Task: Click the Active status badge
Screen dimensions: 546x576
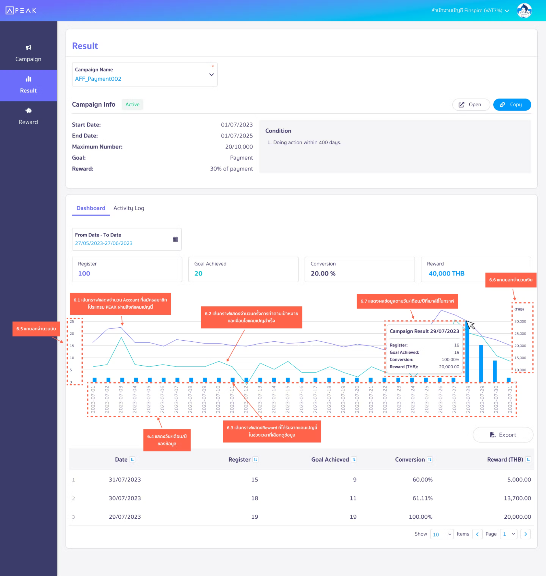Action: click(x=133, y=105)
